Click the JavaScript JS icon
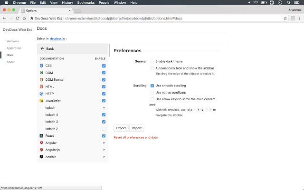 click(41, 101)
